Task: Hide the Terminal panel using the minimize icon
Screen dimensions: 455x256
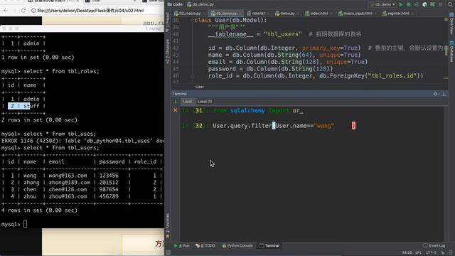Action: pyautogui.click(x=444, y=94)
